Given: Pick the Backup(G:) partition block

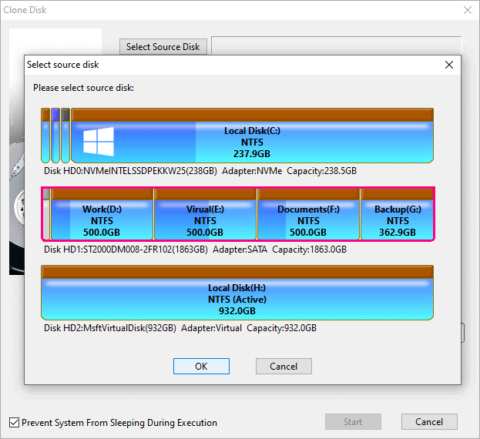Looking at the screenshot, I should click(397, 220).
